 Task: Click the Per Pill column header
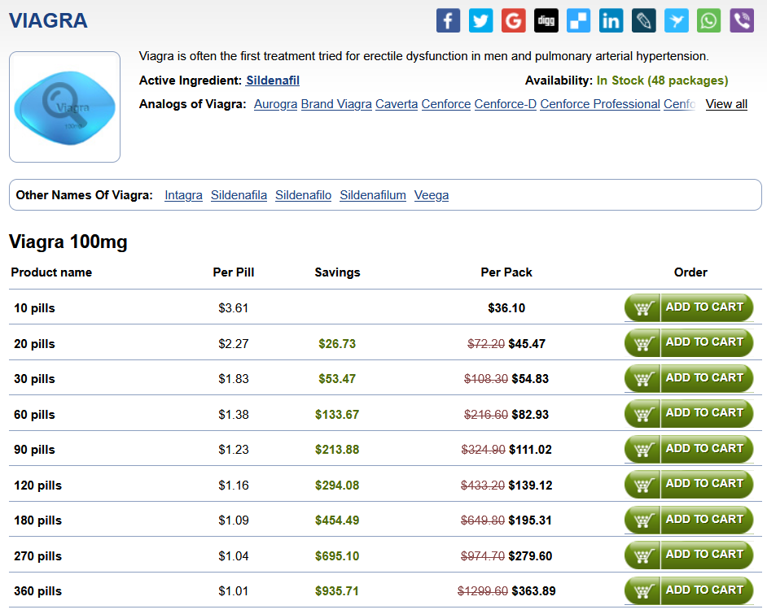click(x=234, y=272)
